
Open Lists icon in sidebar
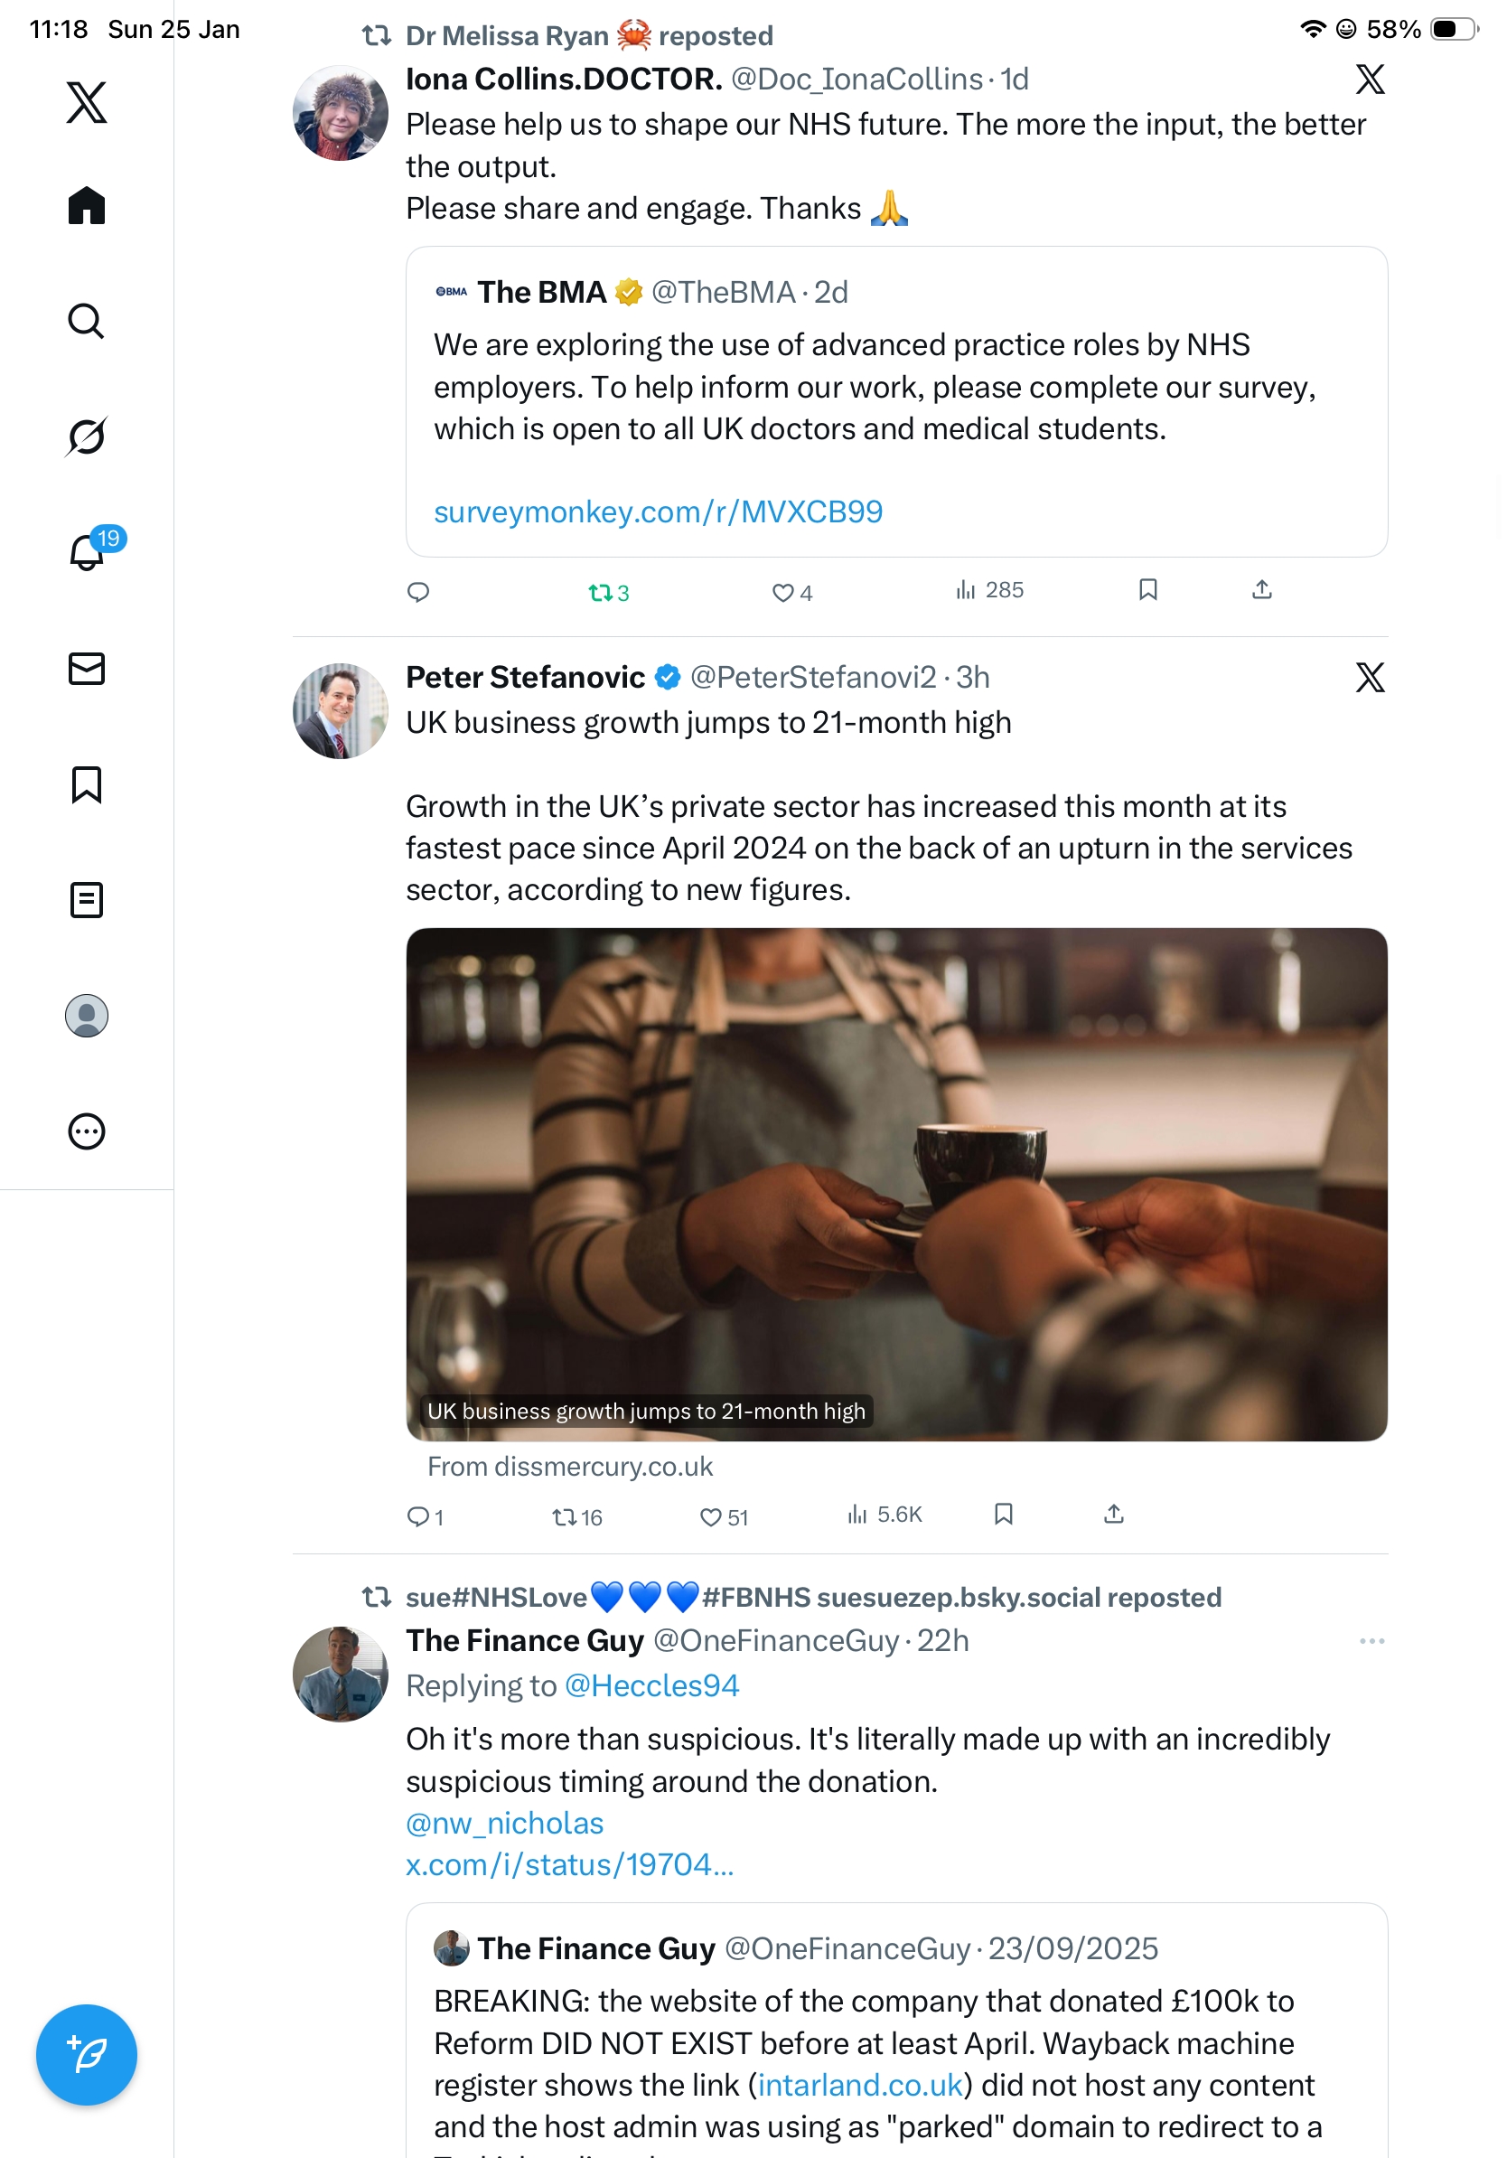87,900
